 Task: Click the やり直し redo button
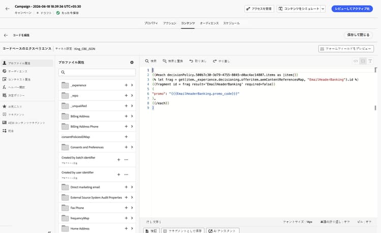pyautogui.click(x=221, y=61)
